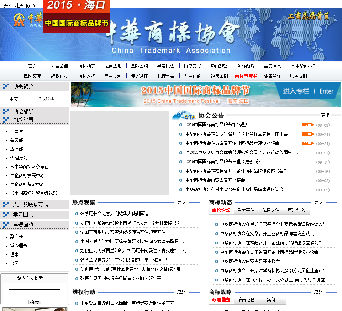The image size is (342, 311).
Task: Click the blue icon next to 协会领导
Action: 6,111
